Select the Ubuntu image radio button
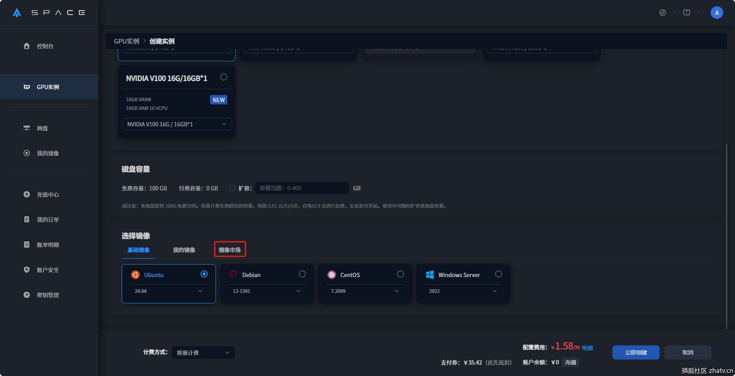The image size is (735, 376). coord(204,274)
